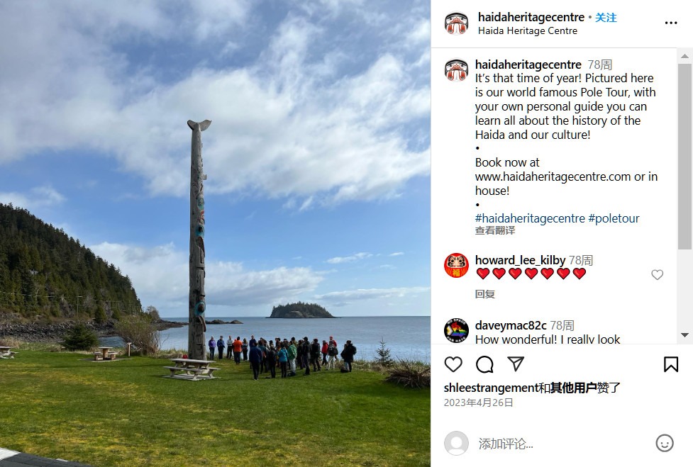This screenshot has height=467, width=693.
Task: Share post via paper plane icon
Action: click(516, 364)
